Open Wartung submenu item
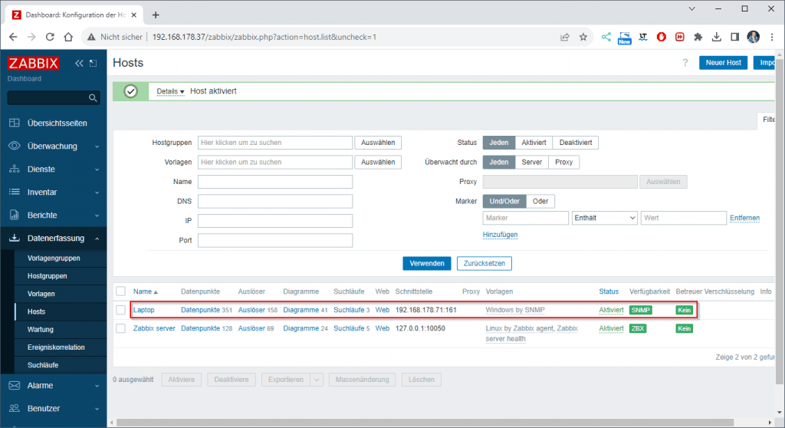The width and height of the screenshot is (785, 428). (x=40, y=330)
